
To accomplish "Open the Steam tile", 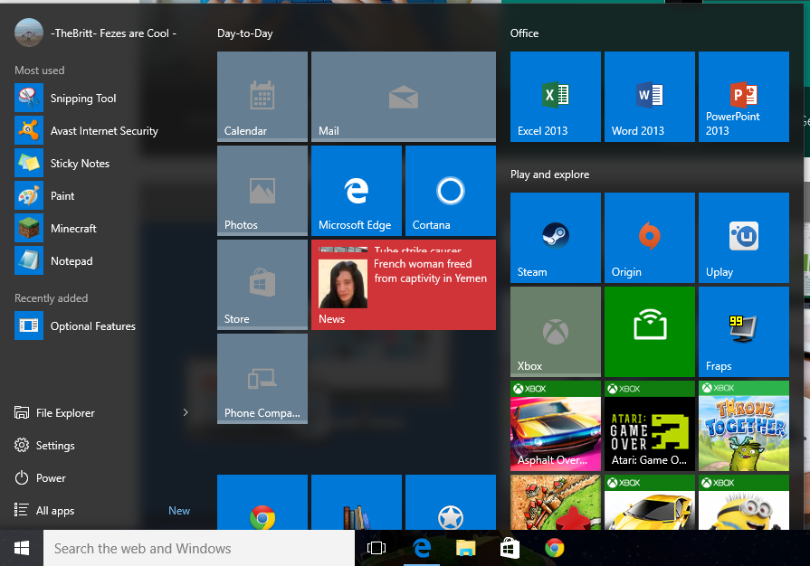I will tap(556, 237).
